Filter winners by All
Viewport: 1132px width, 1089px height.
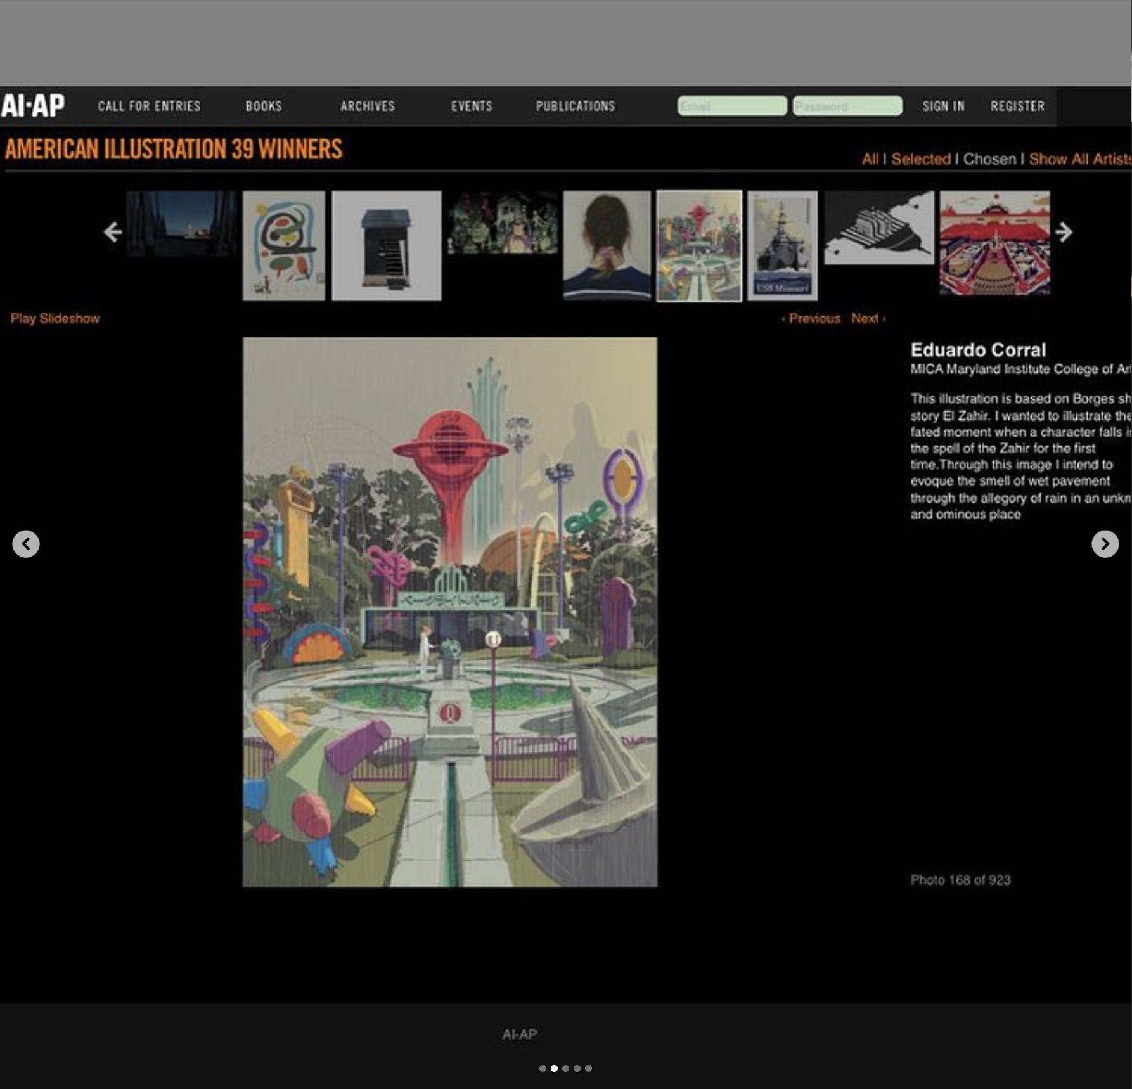[x=870, y=159]
